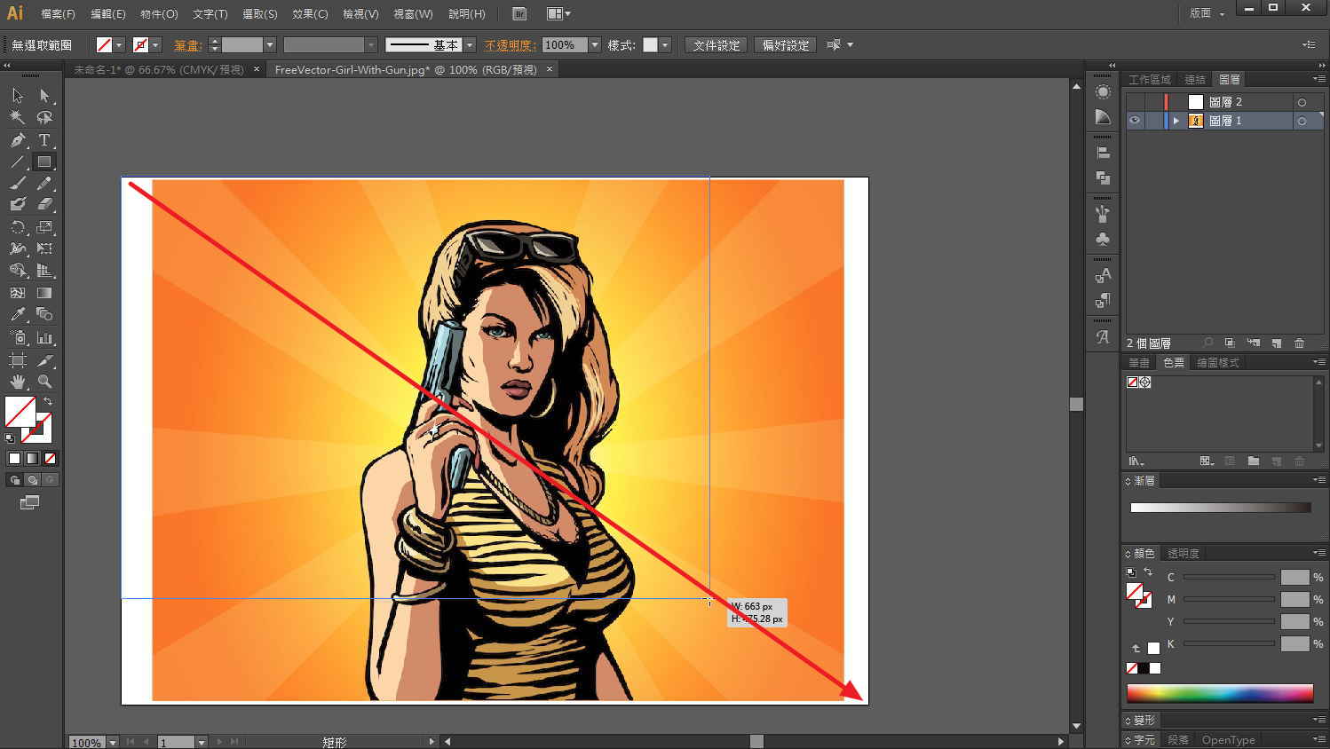Select the Eyedropper tool
Viewport: 1330px width, 749px height.
tap(18, 315)
